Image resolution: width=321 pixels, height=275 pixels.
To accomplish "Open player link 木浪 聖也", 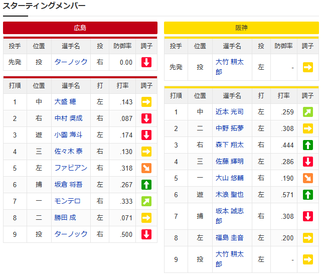I will coord(230,195).
